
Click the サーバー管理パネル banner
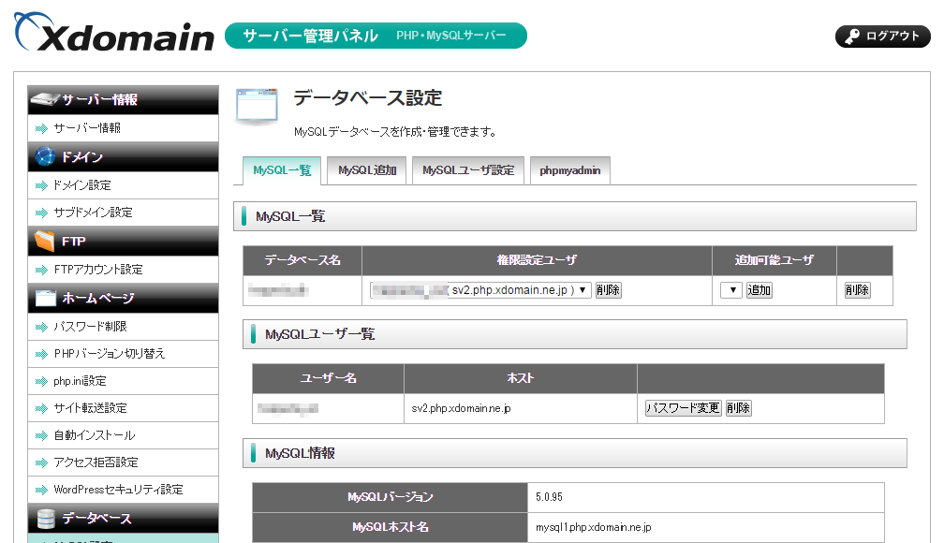376,36
